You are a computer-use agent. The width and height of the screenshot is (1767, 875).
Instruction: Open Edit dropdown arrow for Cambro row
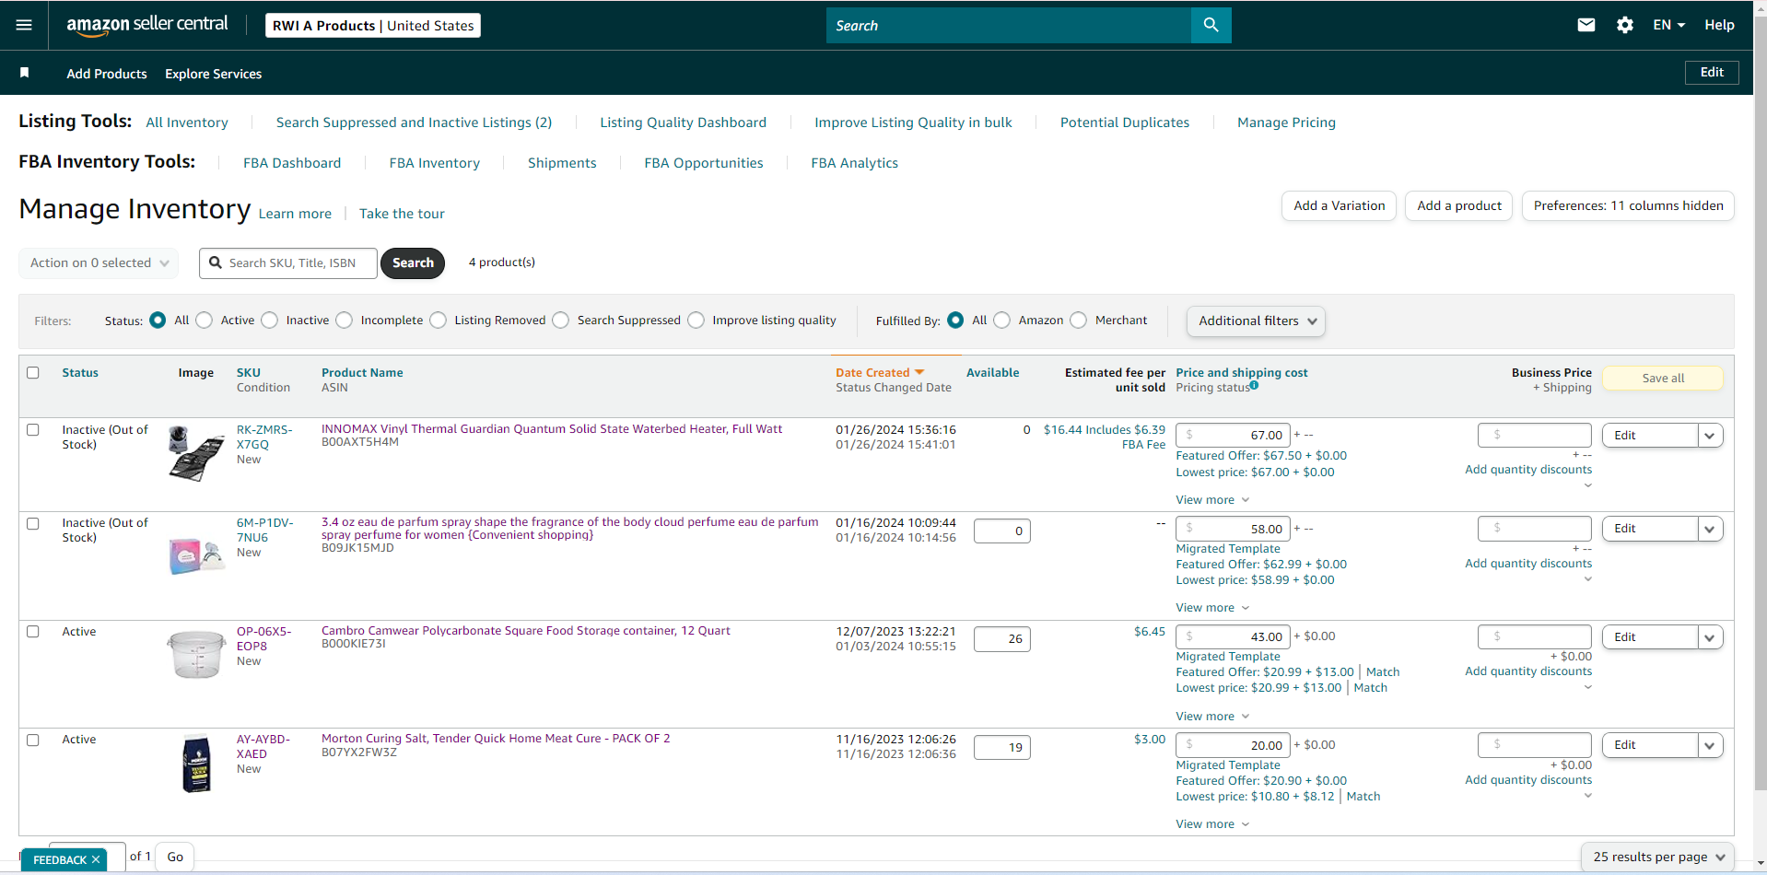point(1711,637)
